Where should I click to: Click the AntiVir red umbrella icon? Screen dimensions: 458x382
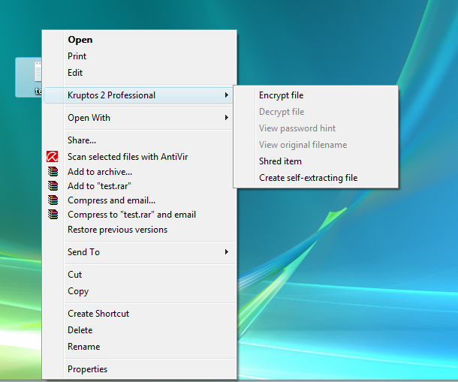53,157
